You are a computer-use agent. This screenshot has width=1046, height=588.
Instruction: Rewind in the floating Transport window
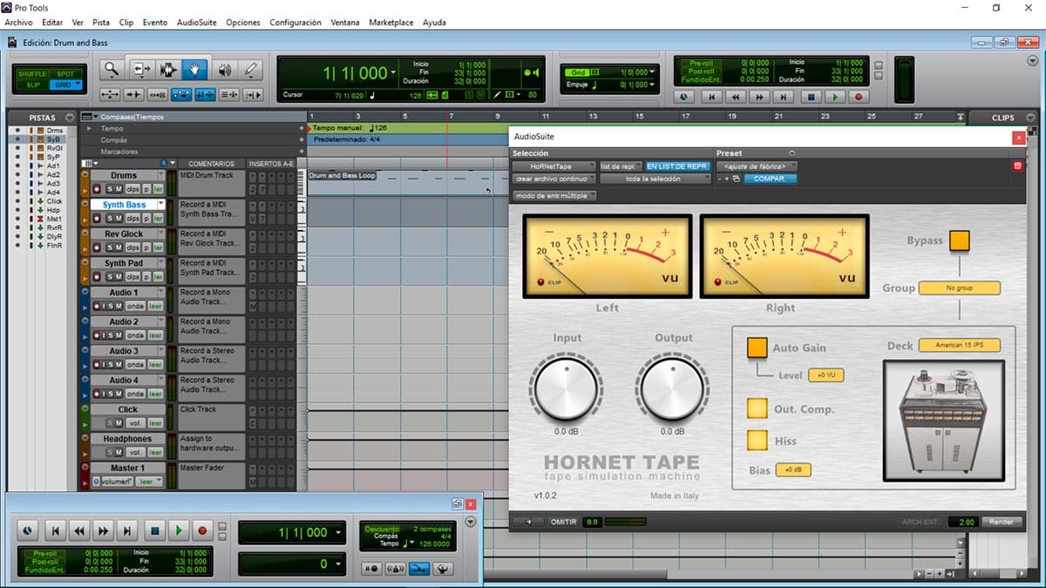79,530
